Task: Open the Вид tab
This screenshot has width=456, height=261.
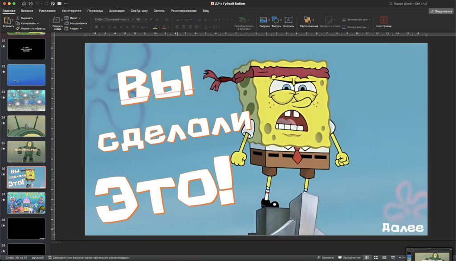Action: click(206, 11)
